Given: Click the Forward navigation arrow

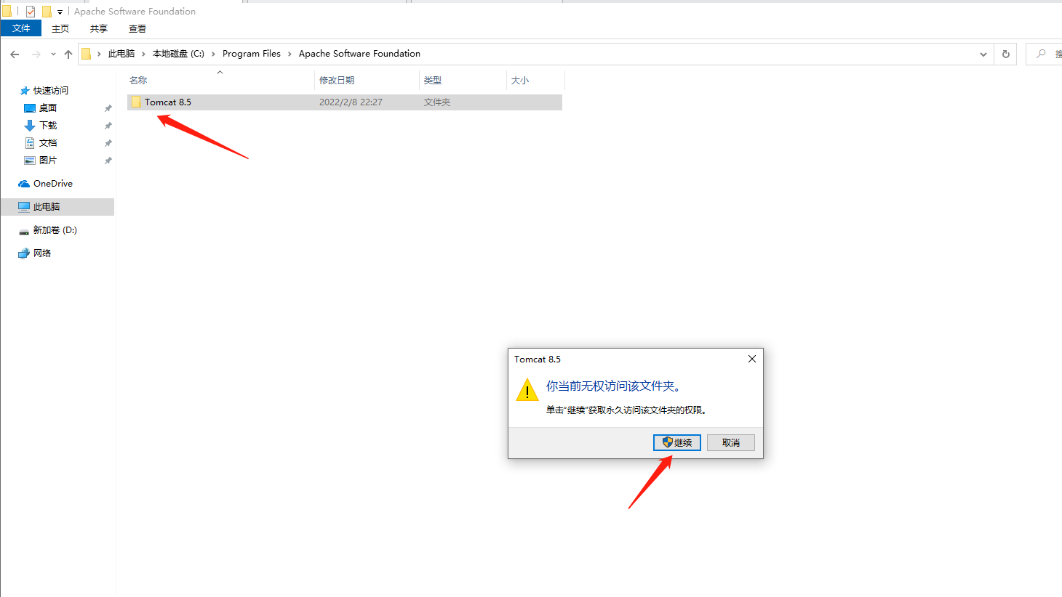Looking at the screenshot, I should pos(36,54).
